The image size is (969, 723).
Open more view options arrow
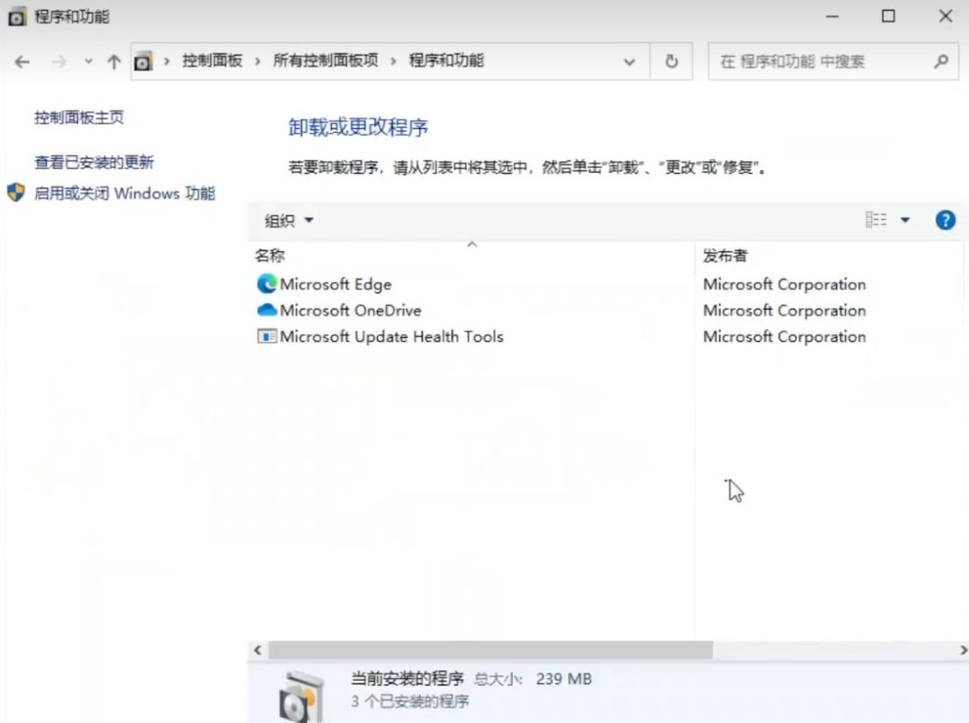pos(905,220)
